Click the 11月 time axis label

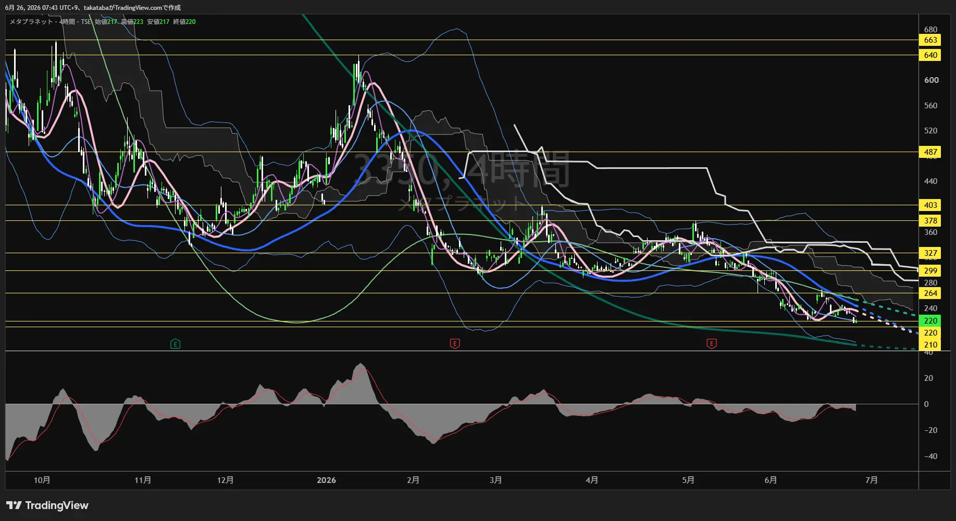coord(142,480)
